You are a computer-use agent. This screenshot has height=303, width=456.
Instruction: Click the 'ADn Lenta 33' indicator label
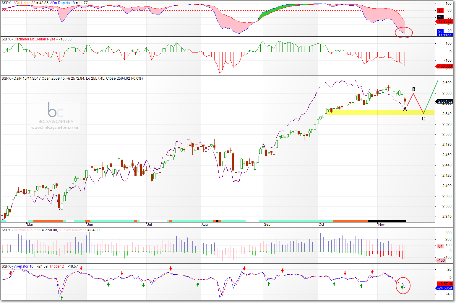pos(25,3)
